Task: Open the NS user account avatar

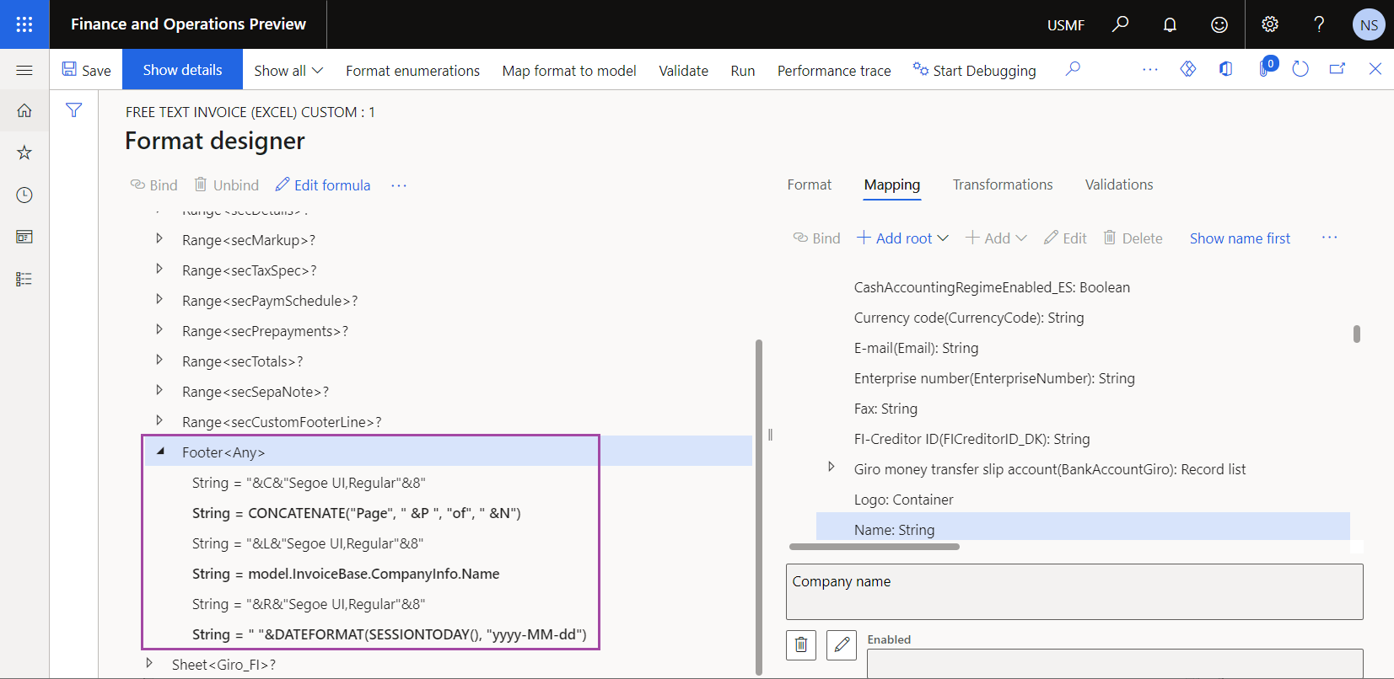Action: point(1369,24)
